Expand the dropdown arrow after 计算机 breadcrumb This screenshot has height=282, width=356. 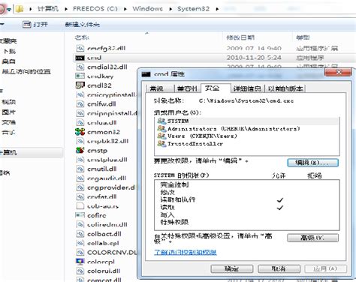[66, 9]
